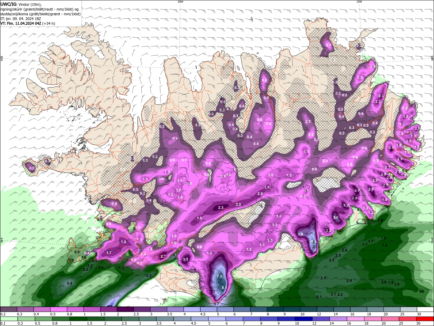The width and height of the screenshot is (434, 326).
Task: Click the '0.2' label starting the snow scale
Action: [3, 314]
